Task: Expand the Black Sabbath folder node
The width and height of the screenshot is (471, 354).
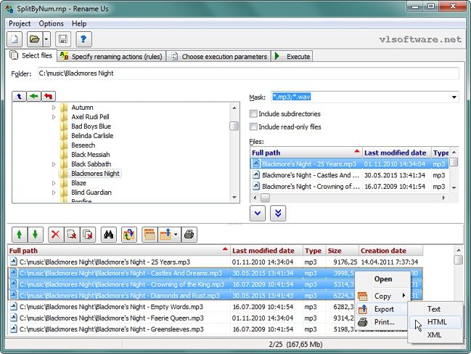Action: [x=54, y=164]
